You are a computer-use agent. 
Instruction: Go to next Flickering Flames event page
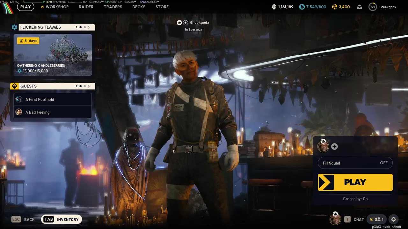89,27
